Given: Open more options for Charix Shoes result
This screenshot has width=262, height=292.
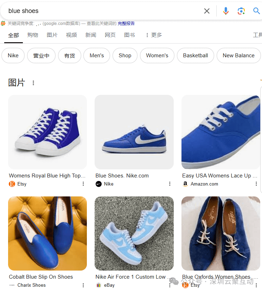Looking at the screenshot, I should point(83,285).
